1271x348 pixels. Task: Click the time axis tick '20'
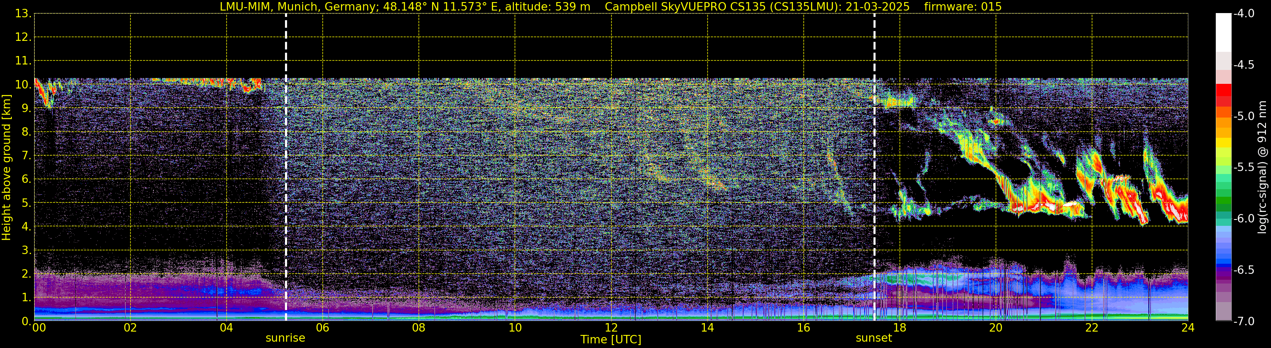pyautogui.click(x=996, y=327)
